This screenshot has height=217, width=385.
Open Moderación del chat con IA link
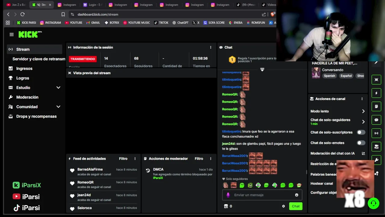[337, 153]
